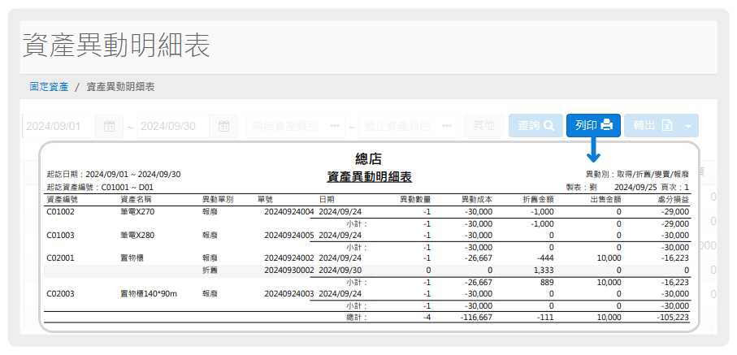Click the 資產名稱 column header
This screenshot has width=737, height=355.
(x=137, y=199)
